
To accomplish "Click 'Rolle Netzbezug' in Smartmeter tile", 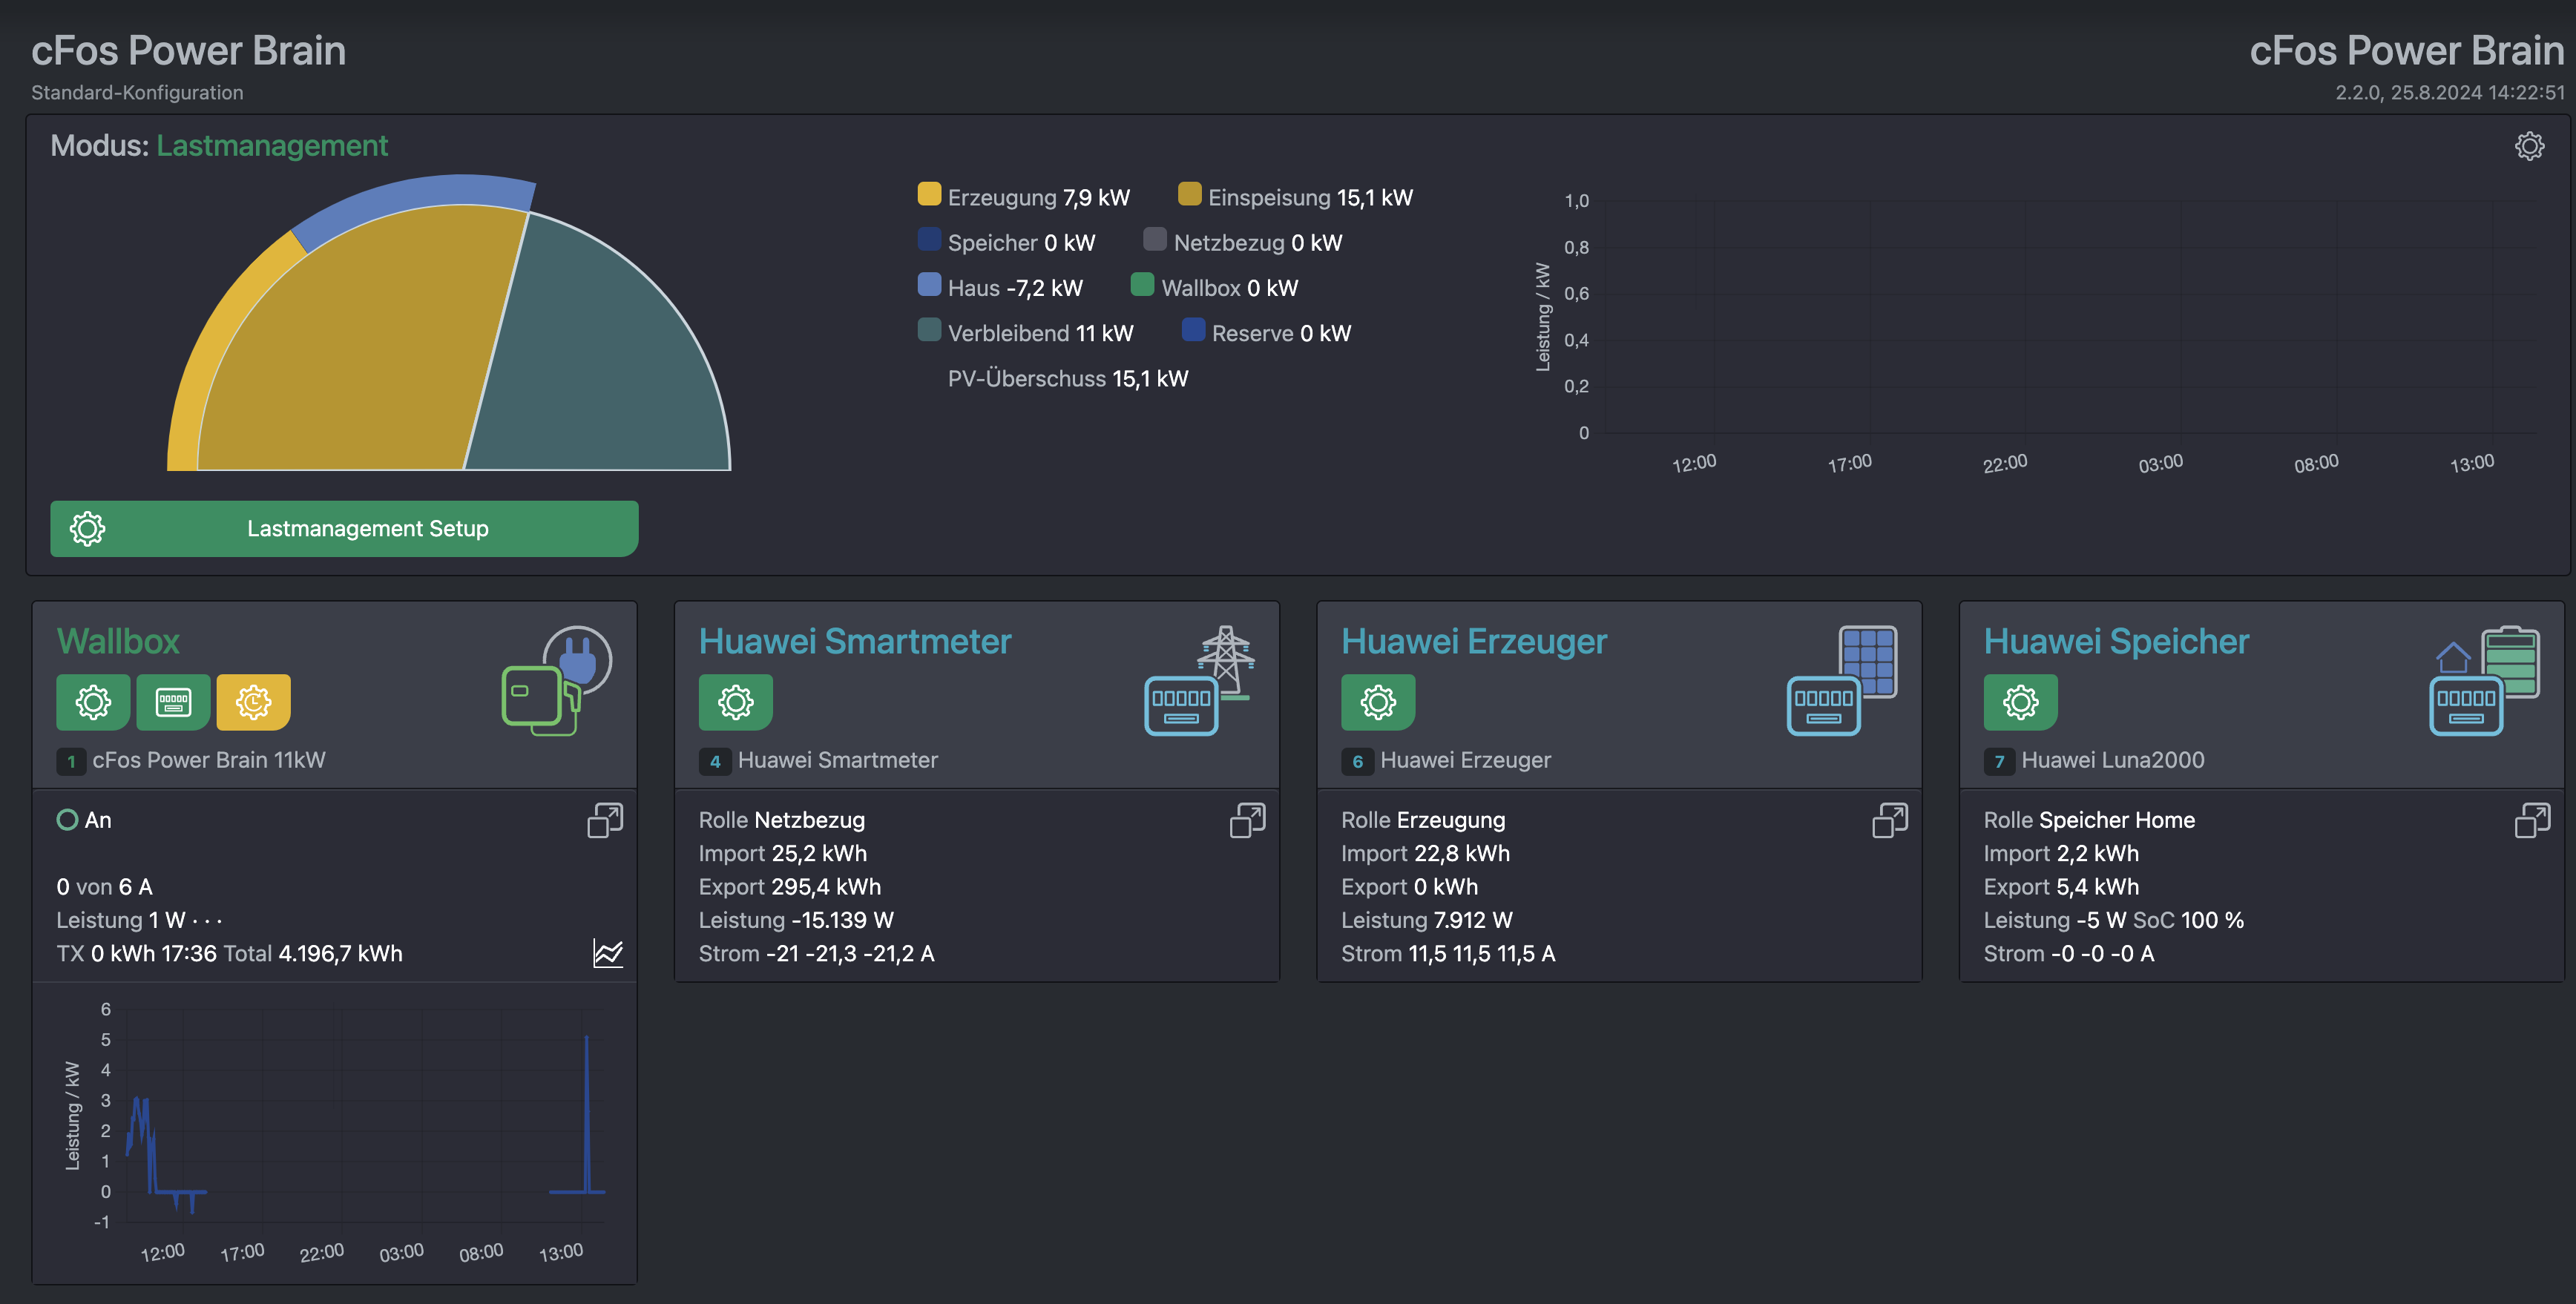I will (x=782, y=820).
